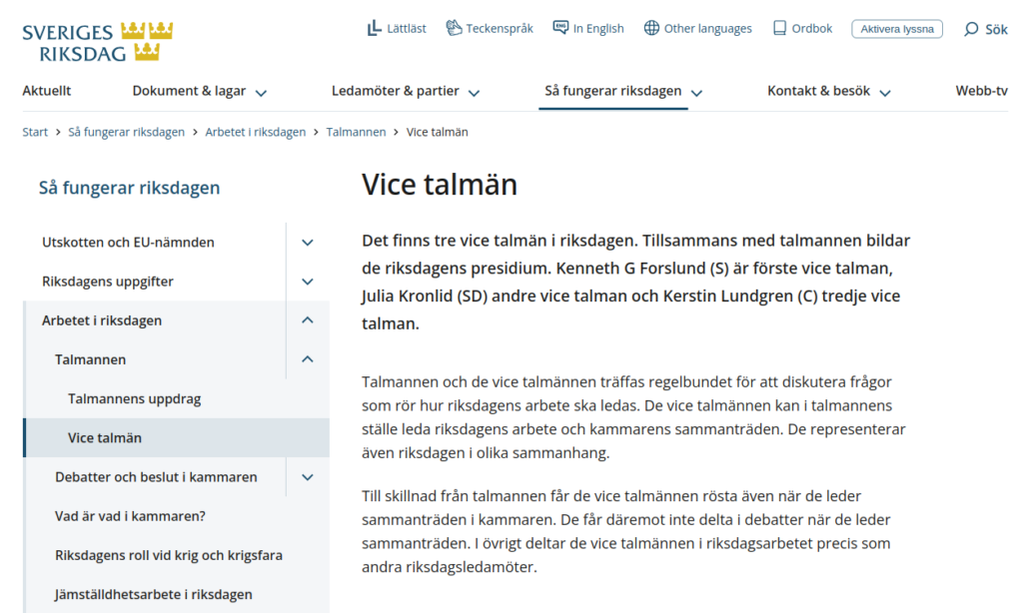Go to Aktuellt in main navigation
1023x613 pixels.
[47, 91]
